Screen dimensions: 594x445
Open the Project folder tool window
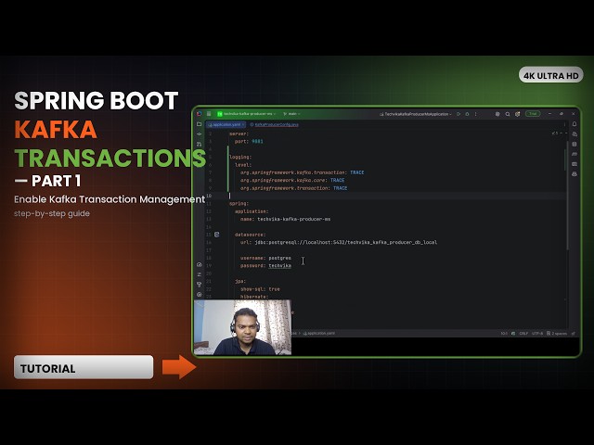200,124
